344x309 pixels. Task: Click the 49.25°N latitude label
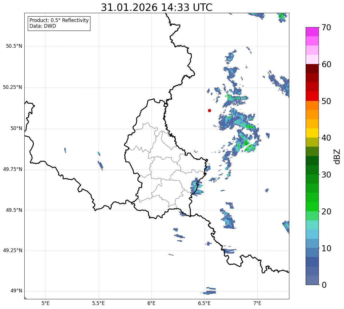click(12, 250)
